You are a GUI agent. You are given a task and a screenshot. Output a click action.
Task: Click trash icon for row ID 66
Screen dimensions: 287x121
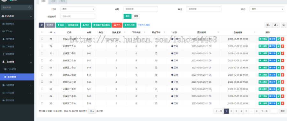(x=283, y=82)
